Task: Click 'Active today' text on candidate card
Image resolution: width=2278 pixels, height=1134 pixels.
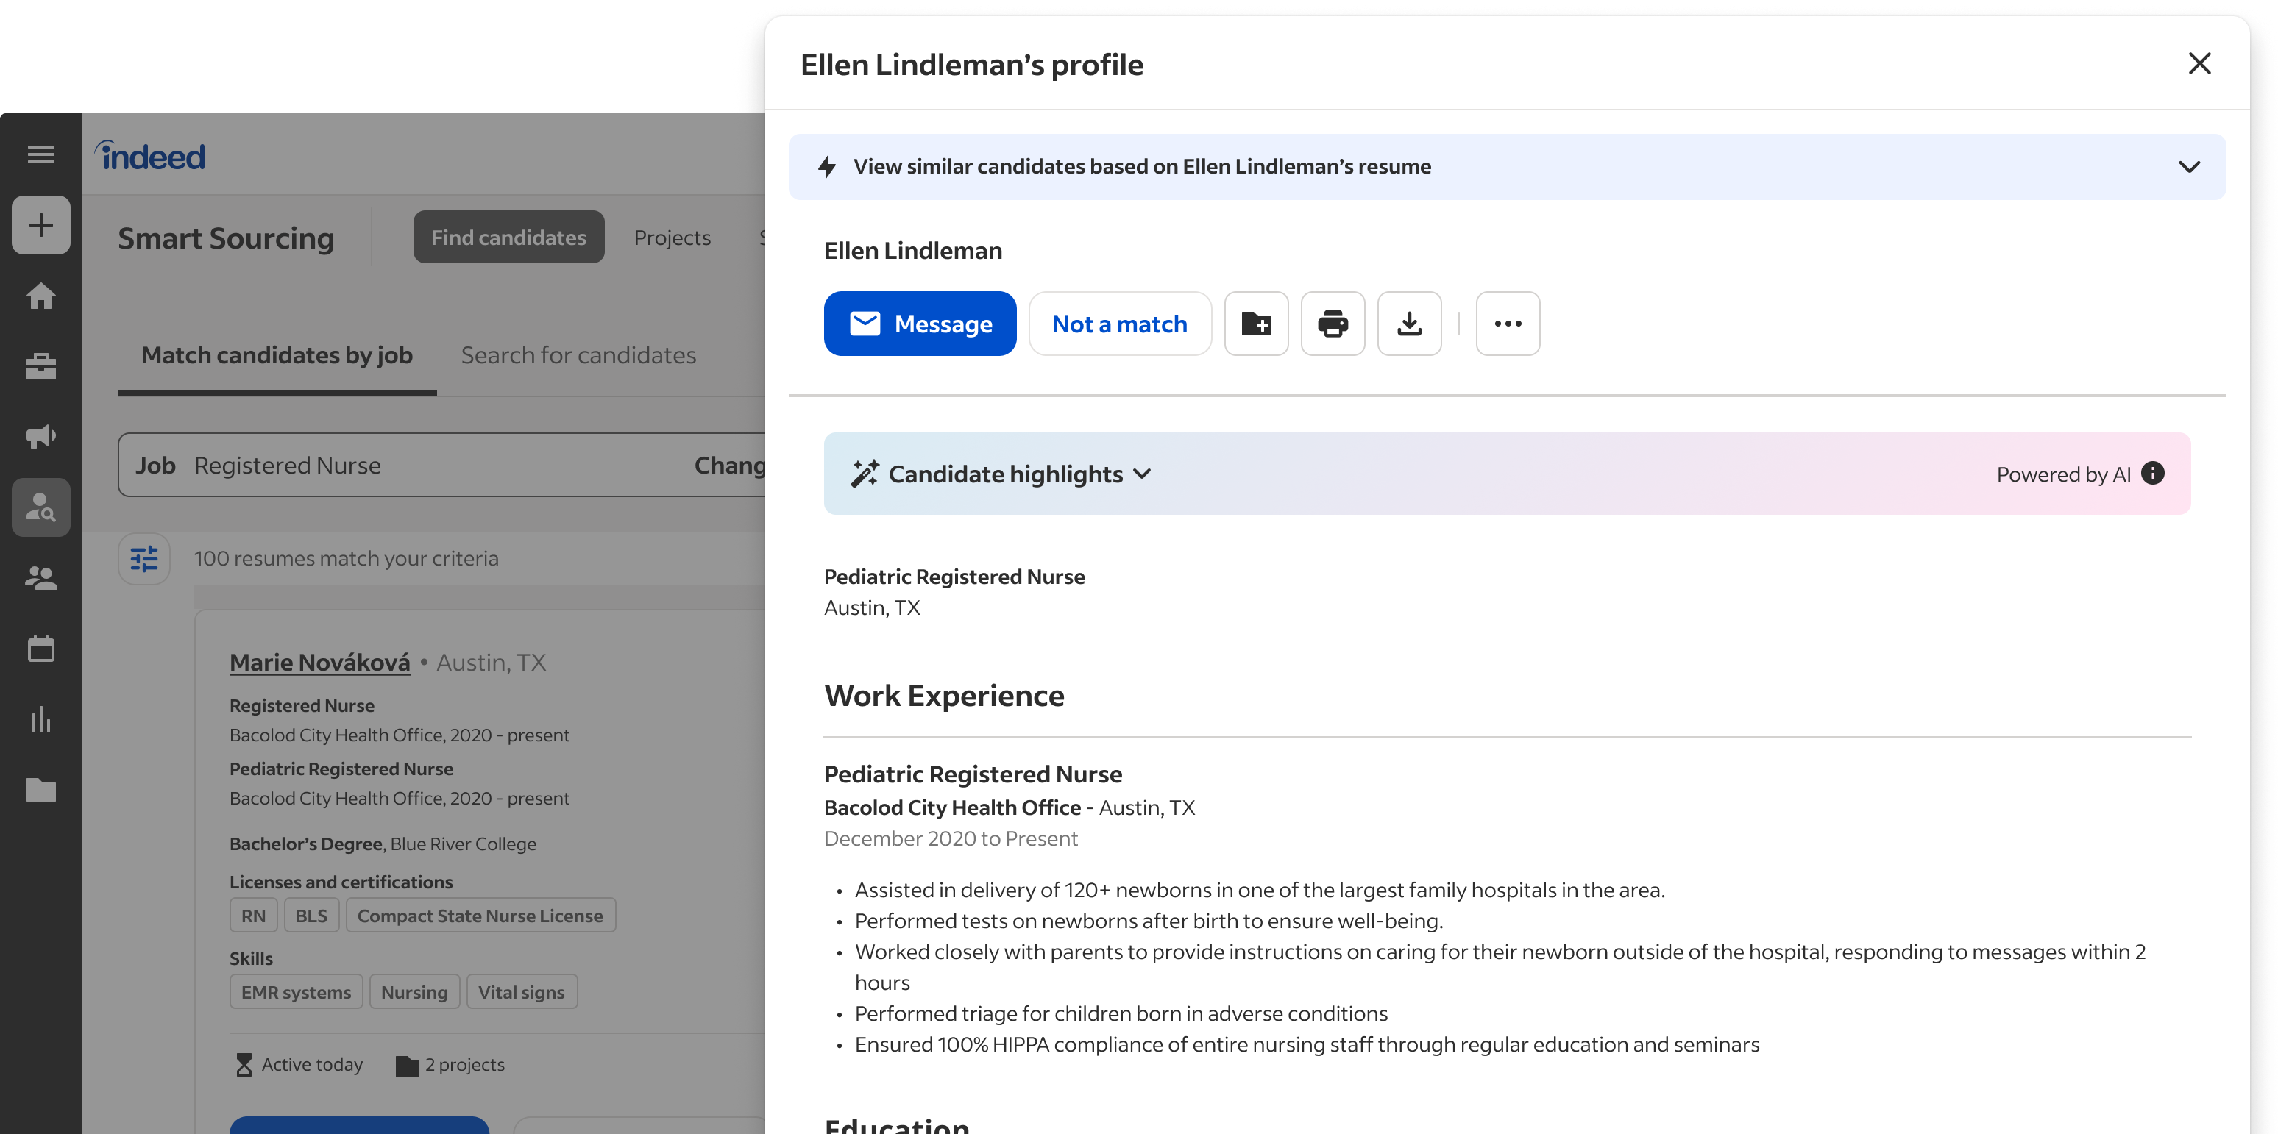Action: click(x=312, y=1065)
